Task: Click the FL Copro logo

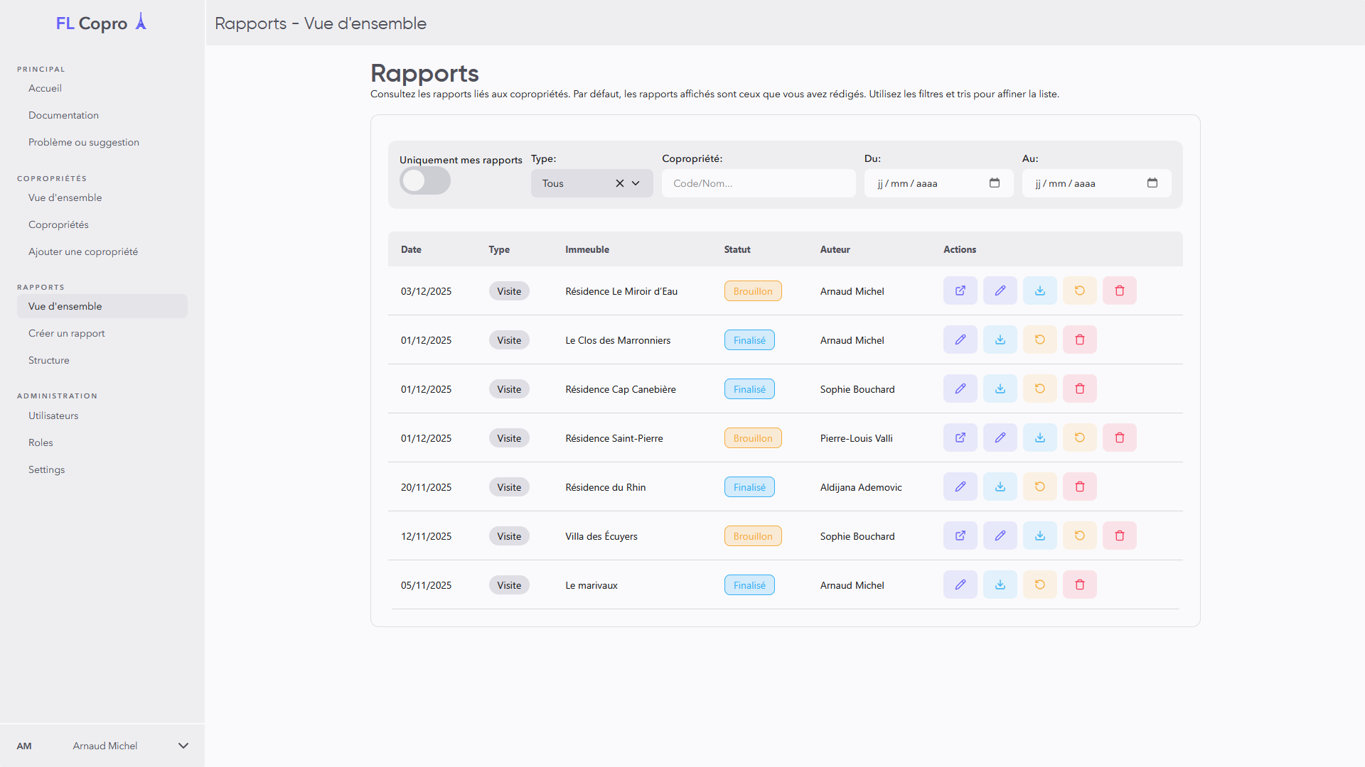Action: [102, 23]
